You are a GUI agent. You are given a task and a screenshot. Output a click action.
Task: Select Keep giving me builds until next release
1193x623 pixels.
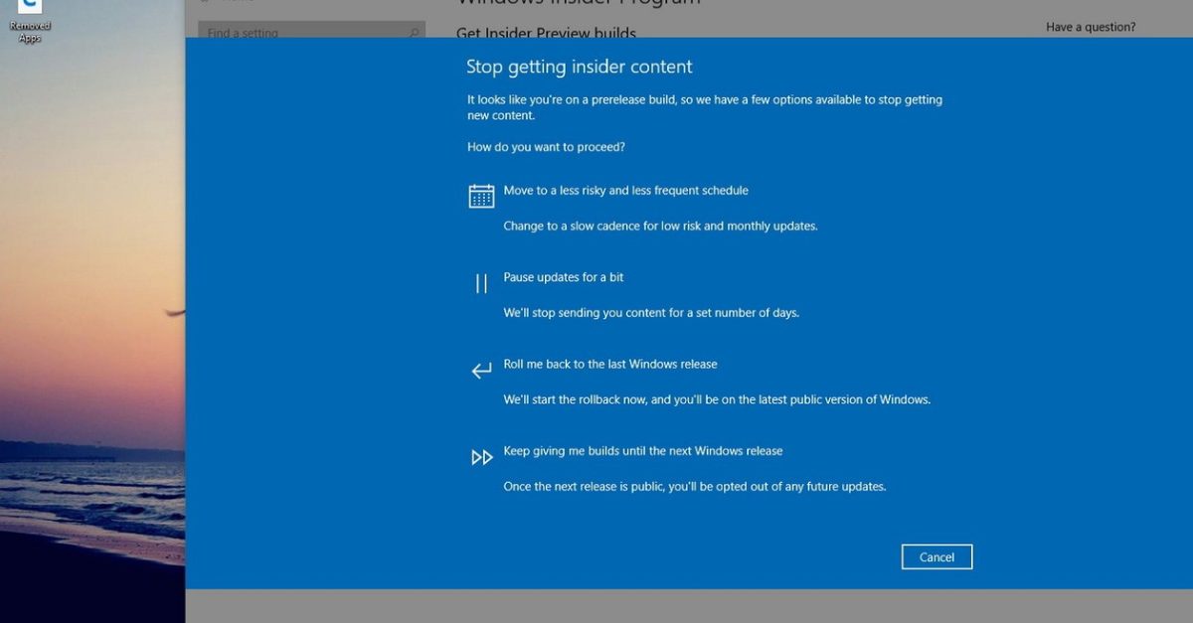pyautogui.click(x=641, y=450)
